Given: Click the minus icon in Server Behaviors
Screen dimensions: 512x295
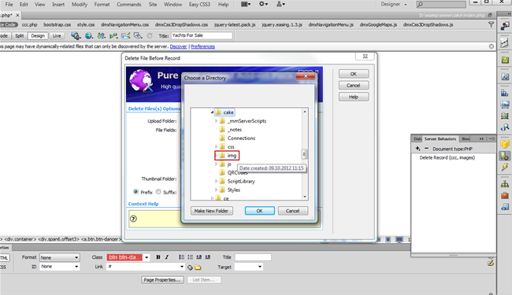Looking at the screenshot, I should pos(426,149).
